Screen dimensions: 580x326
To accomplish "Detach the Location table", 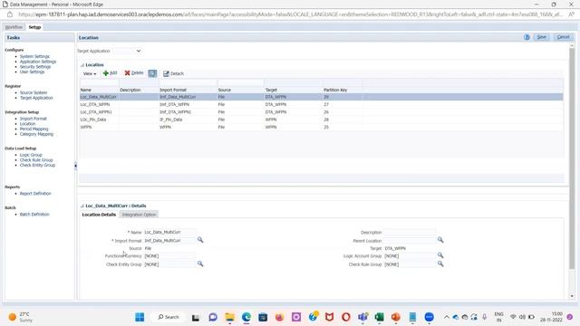I will [173, 73].
